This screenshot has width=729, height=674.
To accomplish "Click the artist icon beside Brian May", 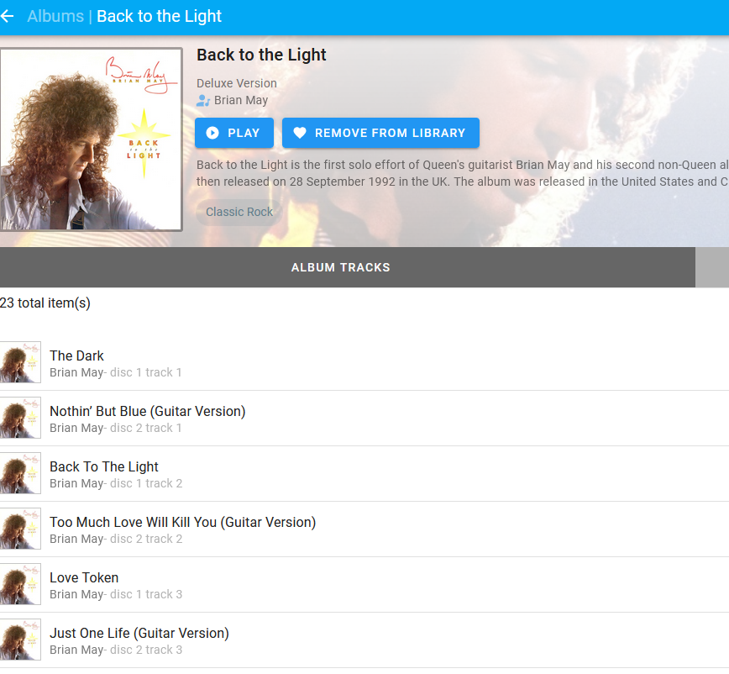I will click(x=202, y=100).
